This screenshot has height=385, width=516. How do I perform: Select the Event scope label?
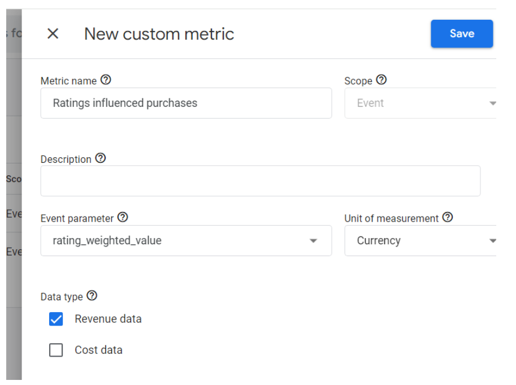pyautogui.click(x=371, y=103)
